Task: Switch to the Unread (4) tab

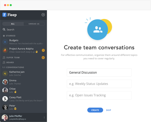Action: point(34,24)
